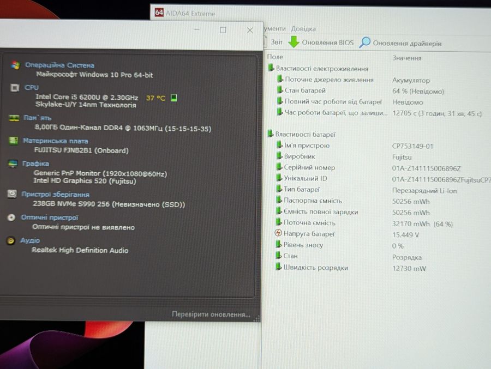This screenshot has width=491, height=369.
Task: Click the hard drive icon by Пристрої зберігання
Action: coord(12,194)
